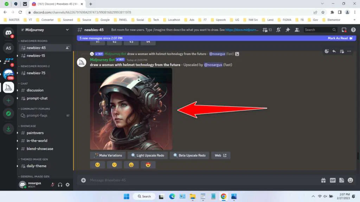Screen dimensions: 360x202
Task: Open the GIF picker in the message bar
Action: click(332, 180)
